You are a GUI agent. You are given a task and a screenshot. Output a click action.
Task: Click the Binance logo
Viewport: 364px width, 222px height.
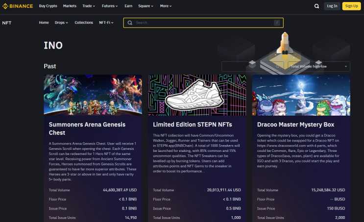click(18, 6)
